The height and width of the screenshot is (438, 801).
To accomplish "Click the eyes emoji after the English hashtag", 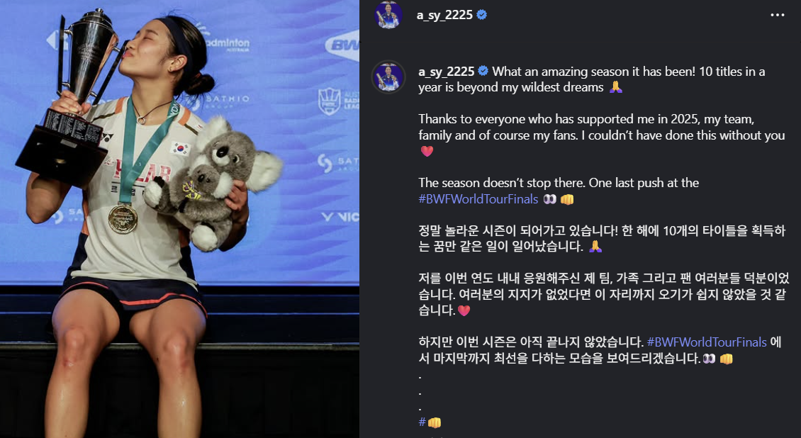I will tap(549, 199).
